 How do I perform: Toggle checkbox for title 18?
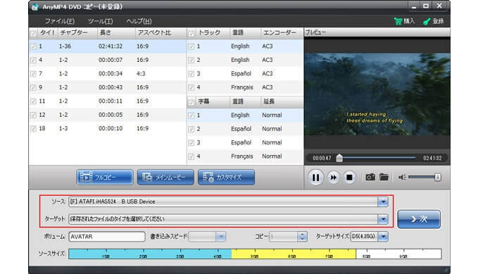pos(33,129)
